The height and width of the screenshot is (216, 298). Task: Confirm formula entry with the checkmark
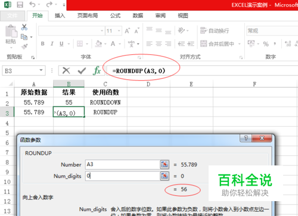(x=82, y=71)
